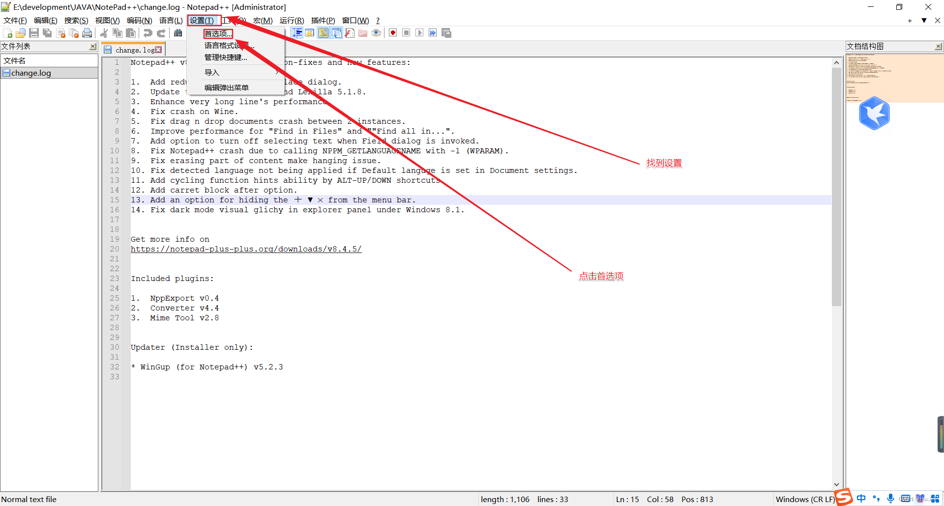944x506 pixels.
Task: Click the blue bird floating icon
Action: 874,113
